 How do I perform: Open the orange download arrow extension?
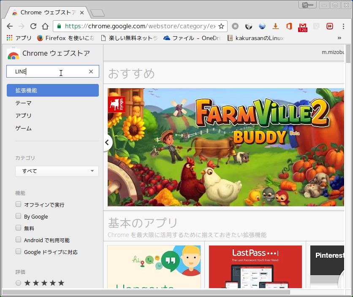pos(276,26)
